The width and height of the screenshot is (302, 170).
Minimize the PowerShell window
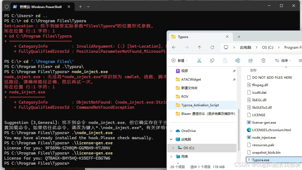tap(269, 6)
